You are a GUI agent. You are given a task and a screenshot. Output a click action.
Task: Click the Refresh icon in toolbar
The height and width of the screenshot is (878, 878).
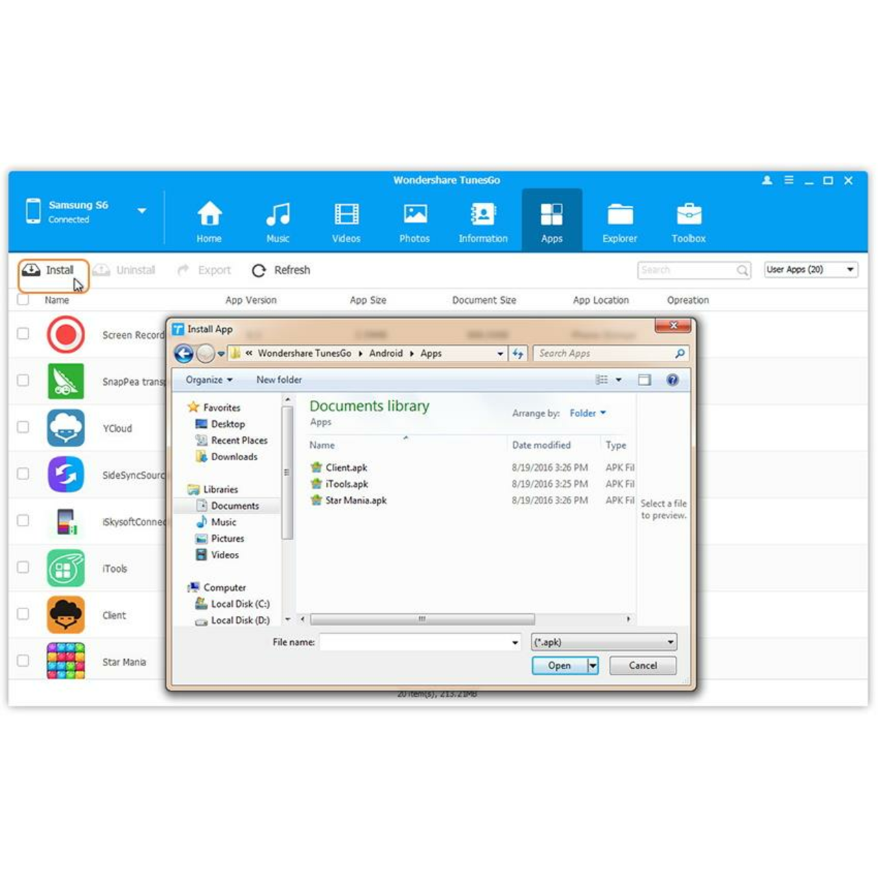click(259, 270)
